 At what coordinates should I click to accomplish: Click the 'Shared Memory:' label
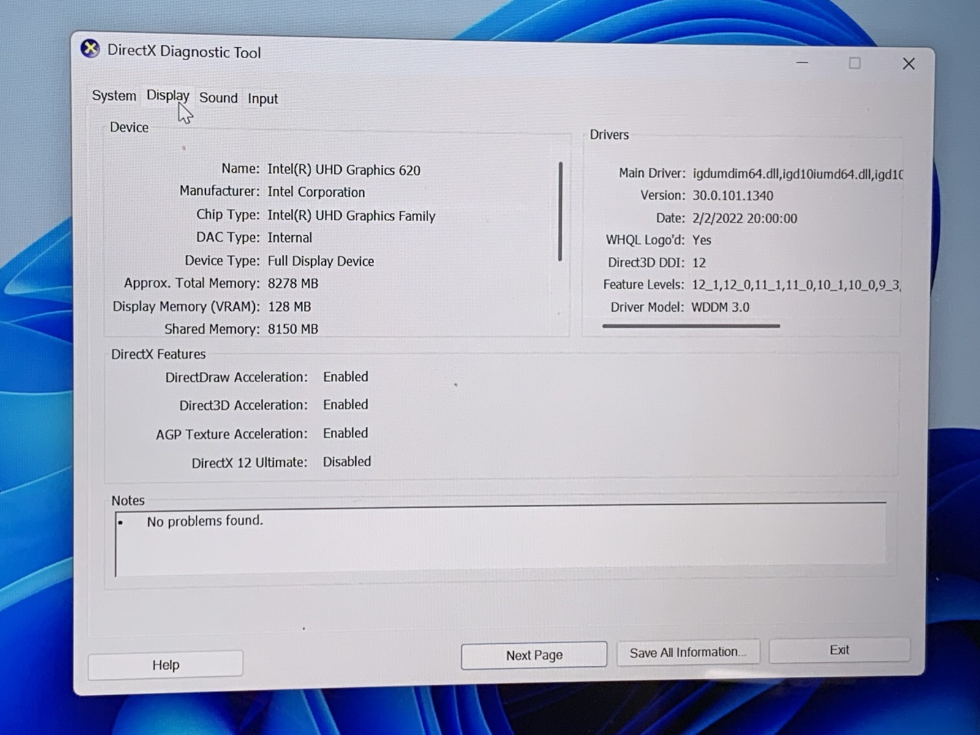click(212, 329)
